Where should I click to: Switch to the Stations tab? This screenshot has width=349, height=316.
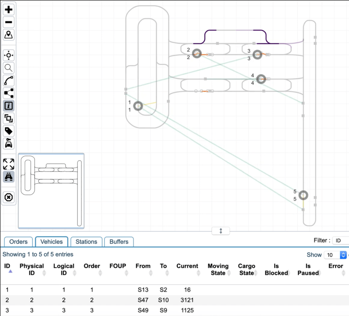(x=86, y=242)
